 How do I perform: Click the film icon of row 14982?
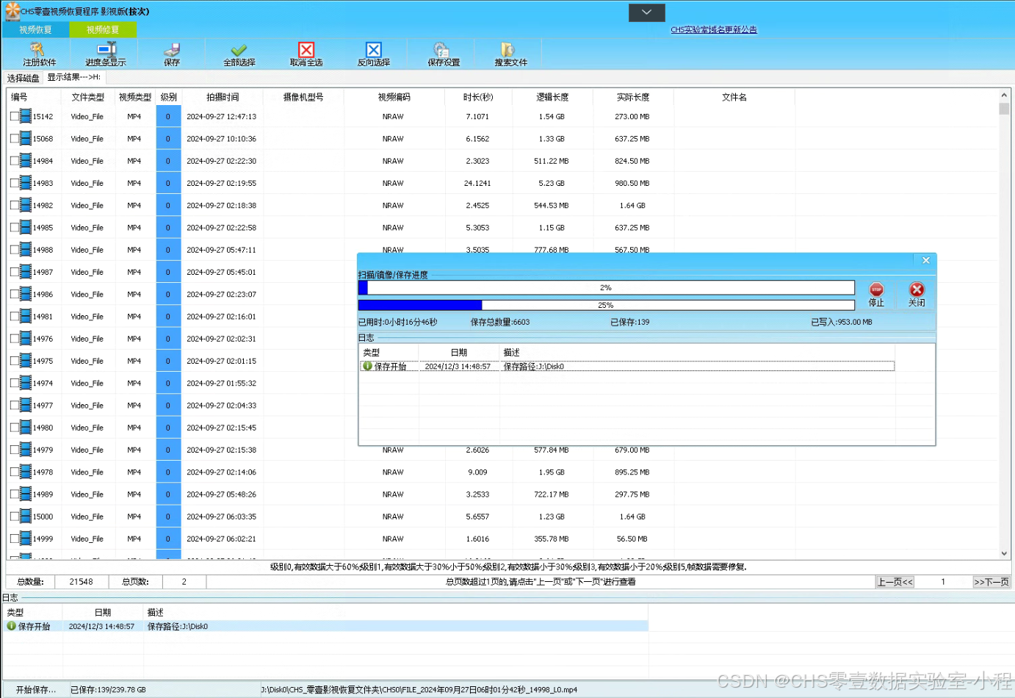(26, 205)
